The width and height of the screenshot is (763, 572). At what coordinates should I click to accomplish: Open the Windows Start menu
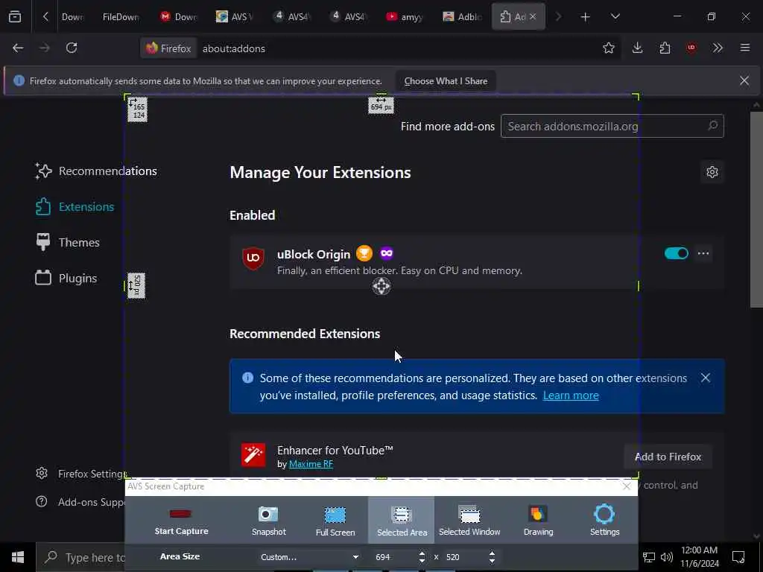point(18,557)
